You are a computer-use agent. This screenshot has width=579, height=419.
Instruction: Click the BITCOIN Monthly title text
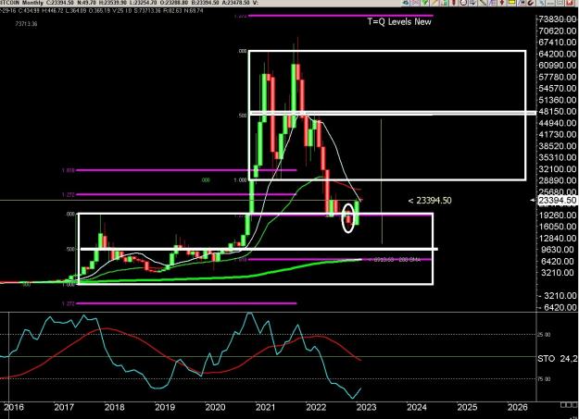[21, 3]
